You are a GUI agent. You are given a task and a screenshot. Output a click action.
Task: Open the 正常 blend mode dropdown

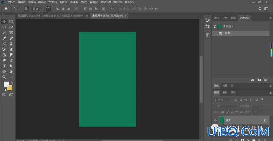225,106
